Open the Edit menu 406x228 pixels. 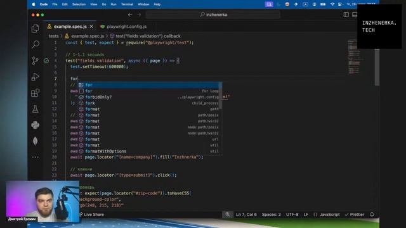pos(65,4)
